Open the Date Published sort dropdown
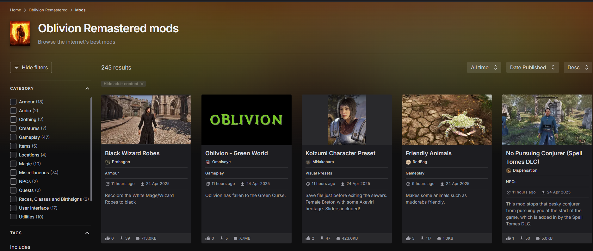Screen dimensions: 593x251 point(532,67)
